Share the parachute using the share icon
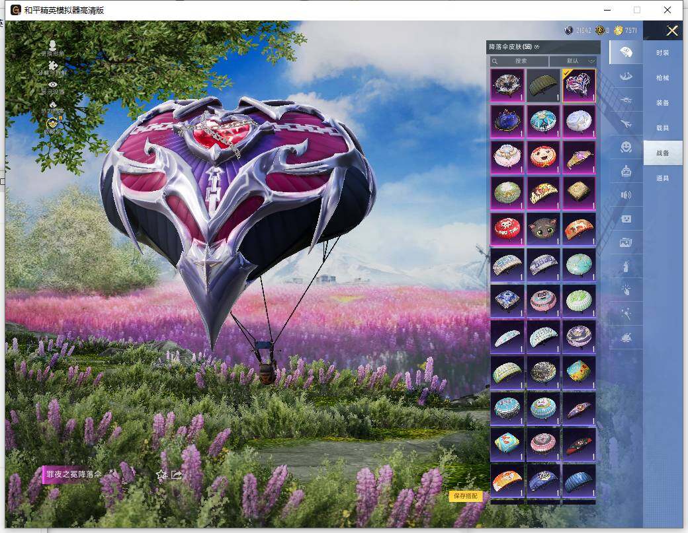This screenshot has width=688, height=533. tap(177, 475)
